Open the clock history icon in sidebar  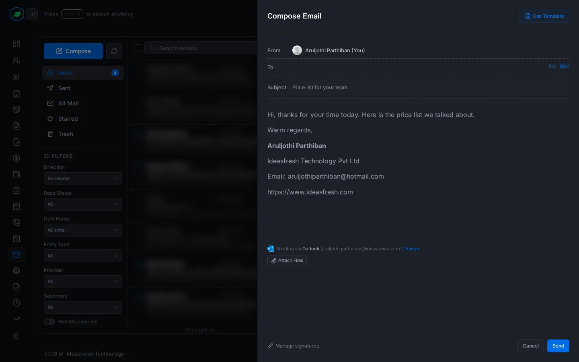coord(16,303)
